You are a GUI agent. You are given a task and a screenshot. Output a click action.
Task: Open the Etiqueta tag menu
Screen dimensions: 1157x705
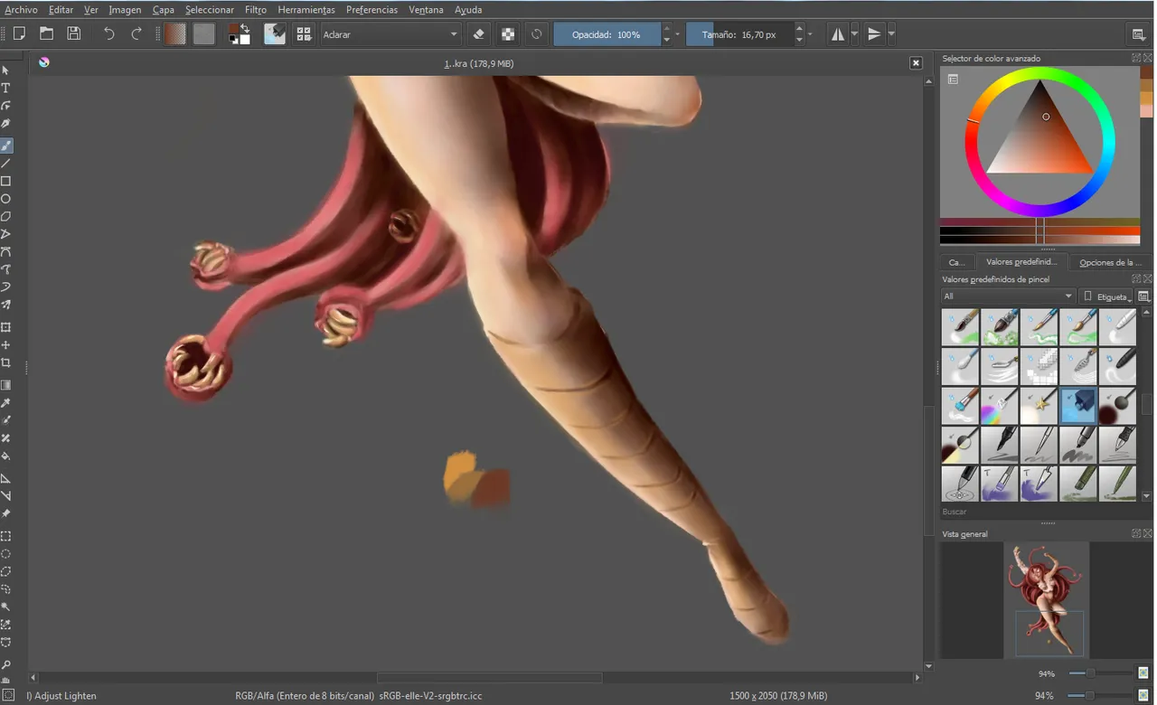click(x=1106, y=296)
